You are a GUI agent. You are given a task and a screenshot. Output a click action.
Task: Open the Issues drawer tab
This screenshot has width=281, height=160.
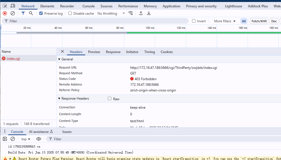point(67,132)
